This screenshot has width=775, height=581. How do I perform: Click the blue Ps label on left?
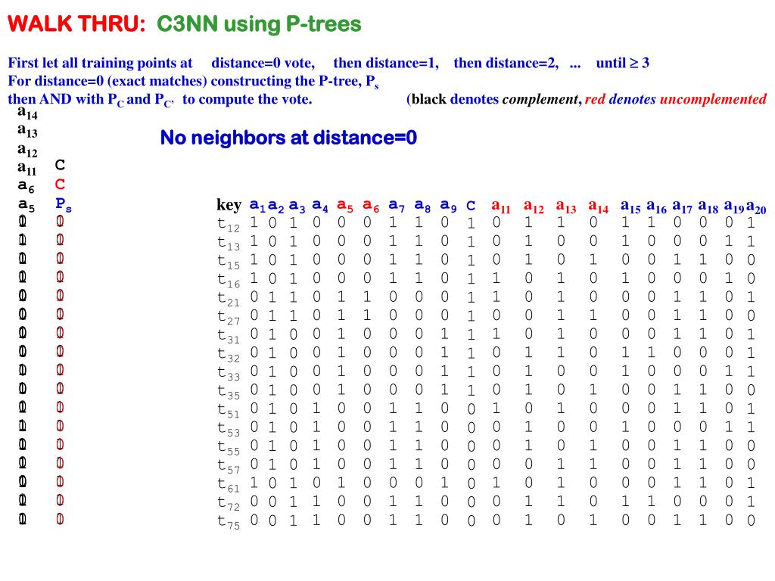pos(63,204)
